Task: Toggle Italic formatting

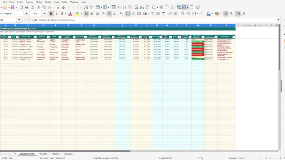Action: (x=57, y=14)
